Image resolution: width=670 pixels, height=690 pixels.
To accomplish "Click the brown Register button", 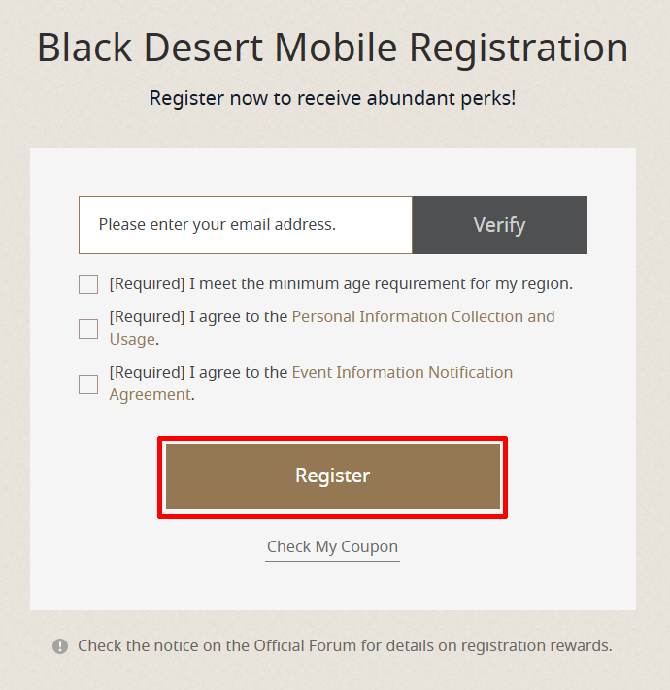I will tap(332, 476).
